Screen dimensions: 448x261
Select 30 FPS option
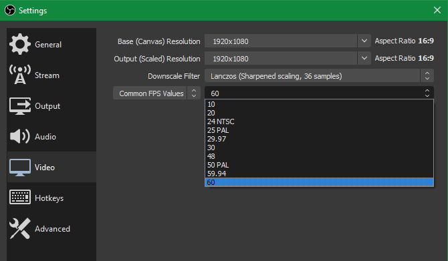(x=319, y=148)
